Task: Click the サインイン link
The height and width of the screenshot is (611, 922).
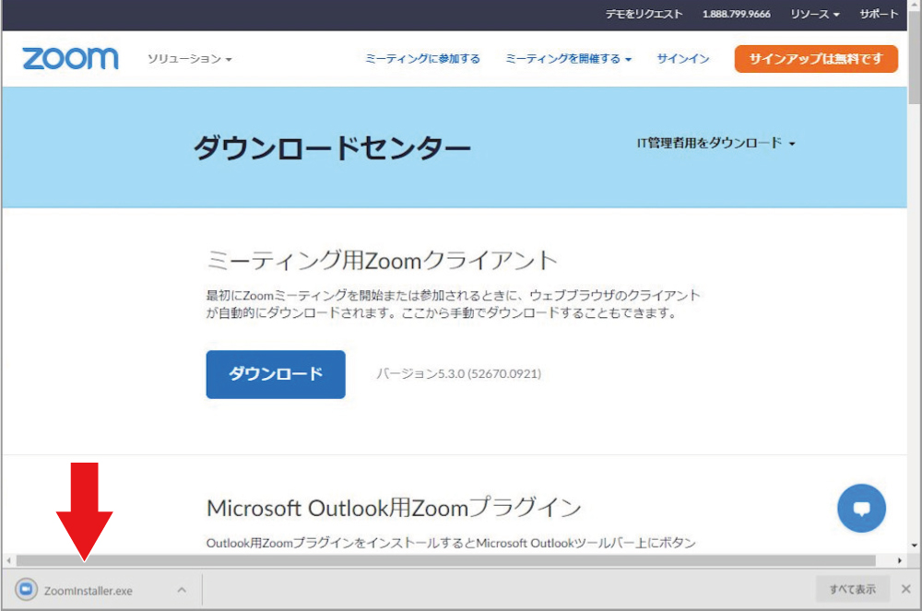Action: 683,59
